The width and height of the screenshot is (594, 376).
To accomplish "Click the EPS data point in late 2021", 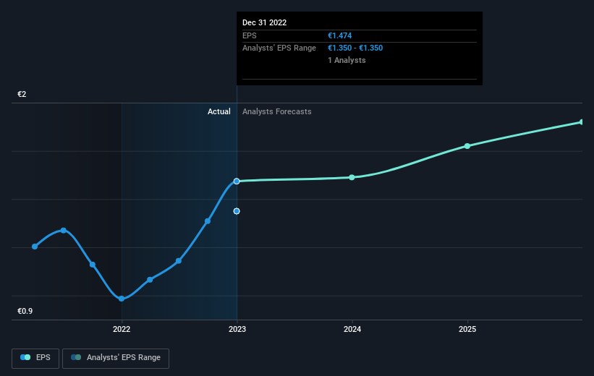I will pos(93,265).
